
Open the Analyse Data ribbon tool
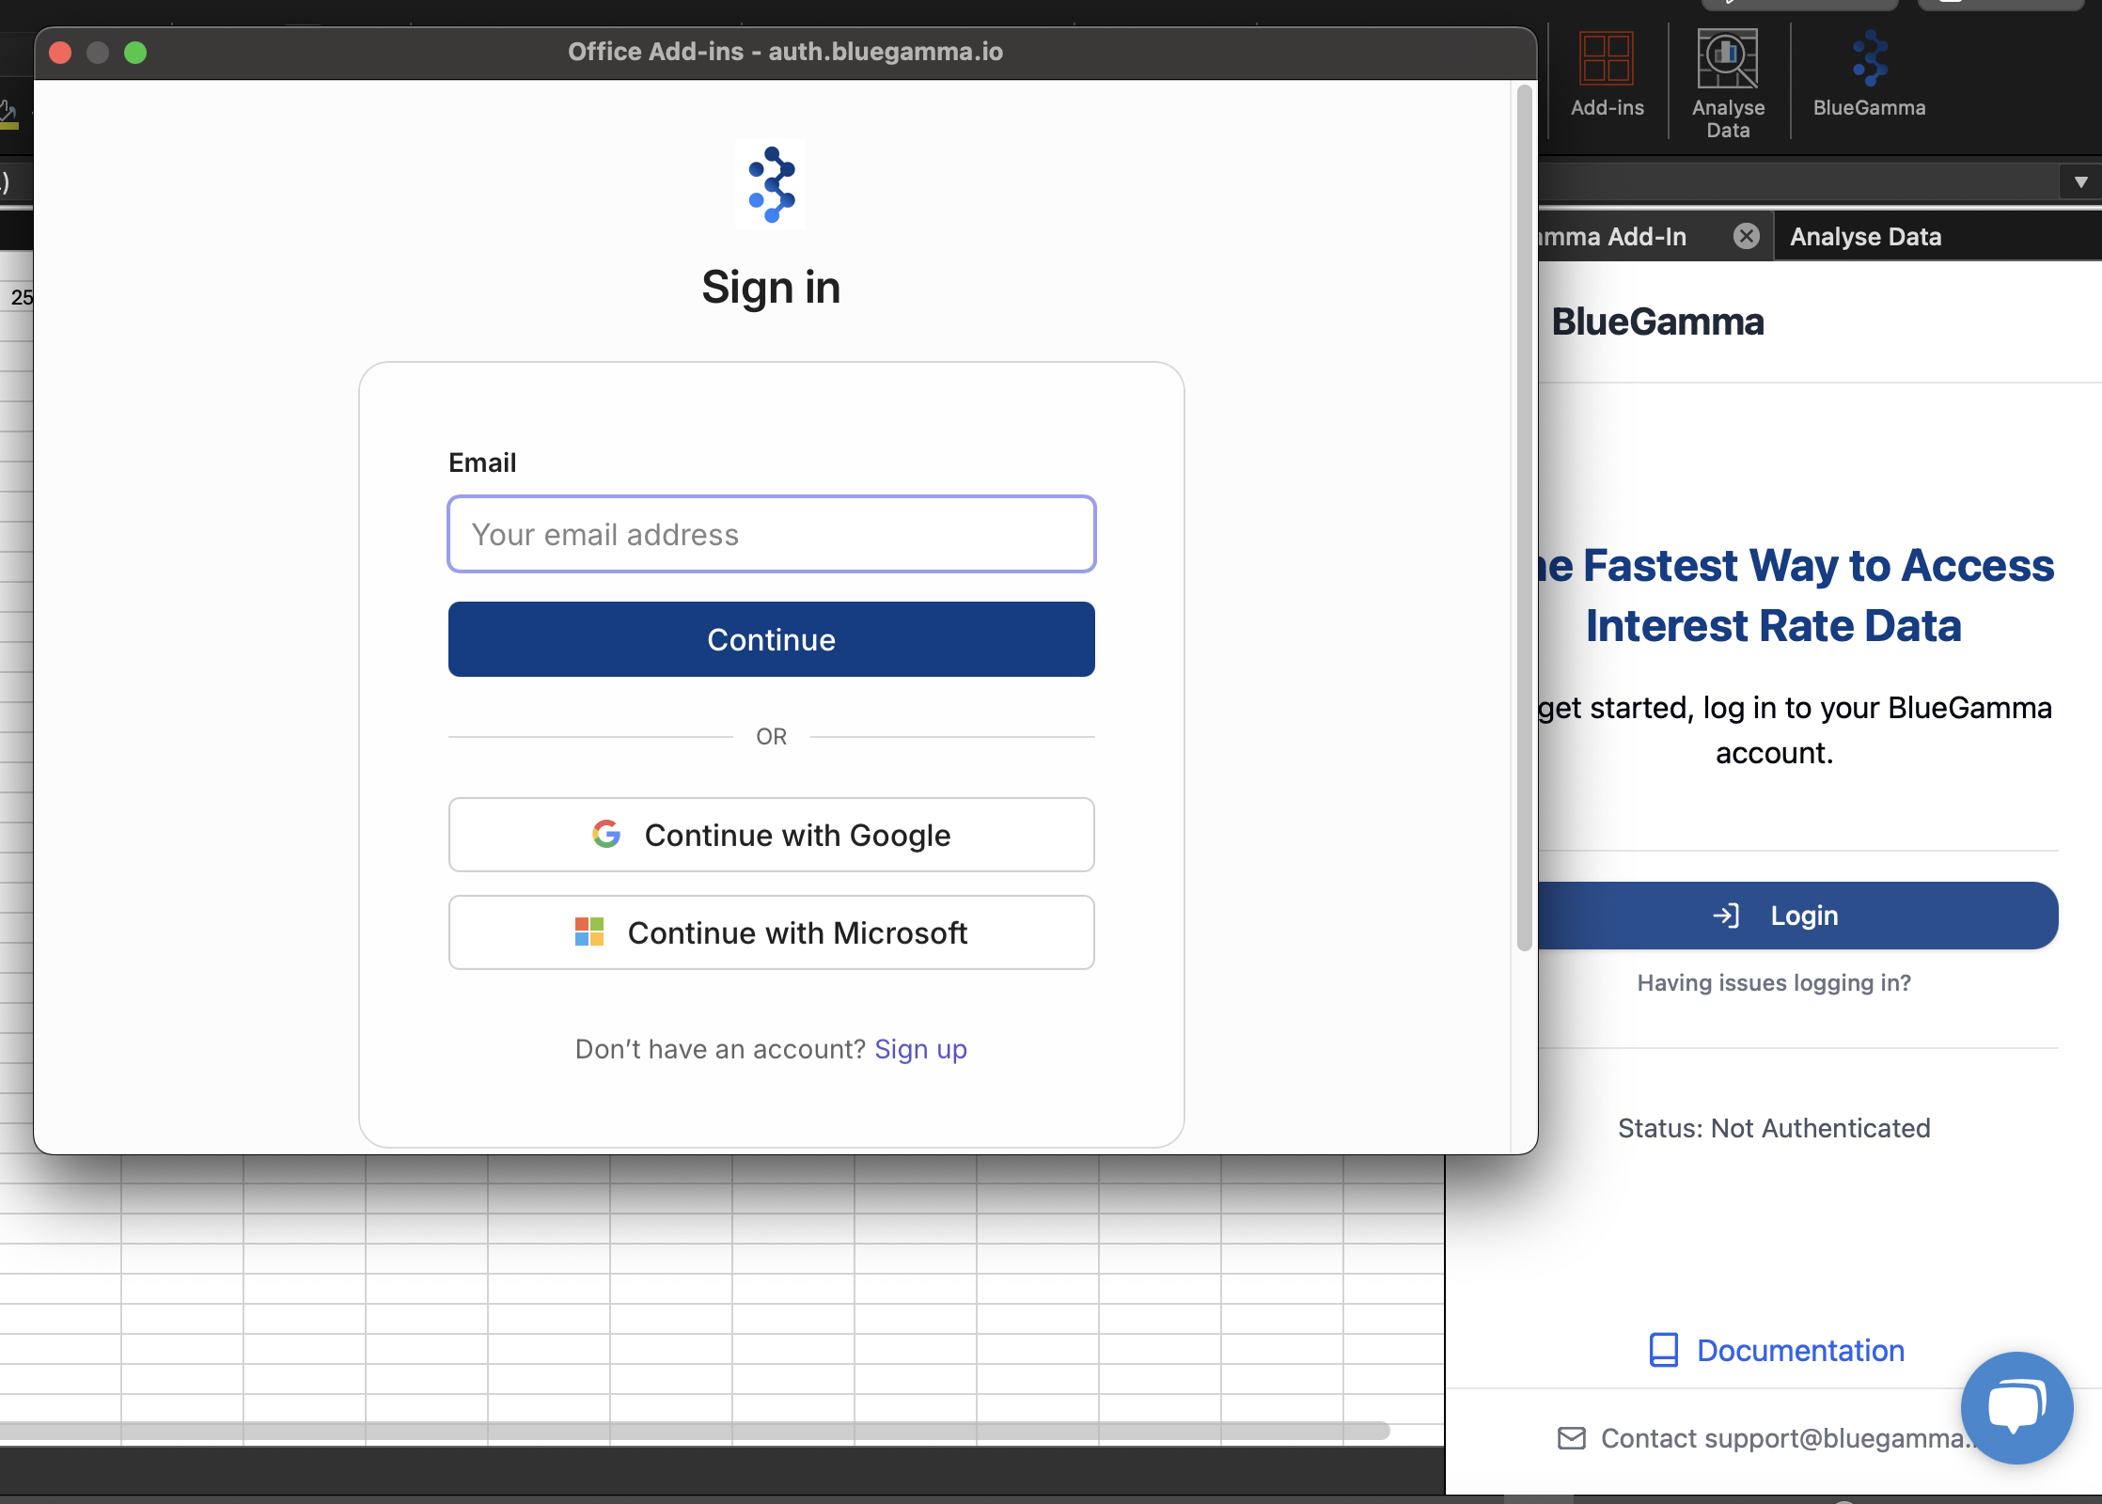tap(1728, 85)
